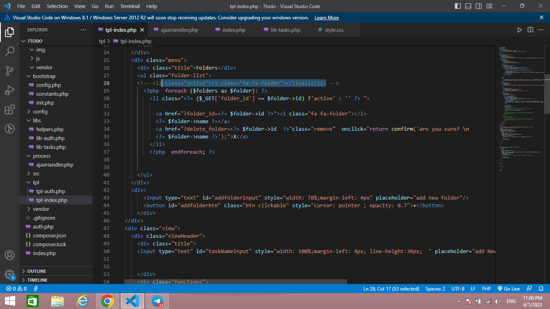The width and height of the screenshot is (550, 309).
Task: Open the Explorer view in activity bar
Action: click(x=10, y=32)
